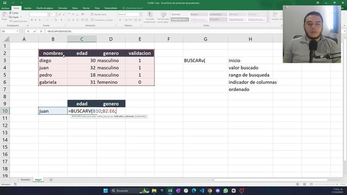Click the Copiar button
This screenshot has height=195, width=347.
[14, 17]
